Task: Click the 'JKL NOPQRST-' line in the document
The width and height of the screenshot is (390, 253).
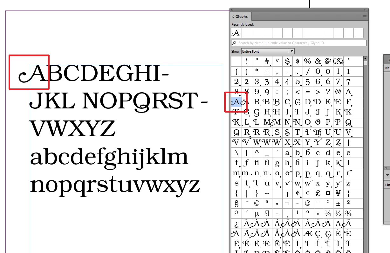Action: click(x=119, y=101)
